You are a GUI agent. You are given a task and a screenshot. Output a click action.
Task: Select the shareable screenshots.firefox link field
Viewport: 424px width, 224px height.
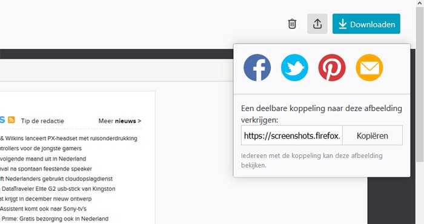[x=292, y=135]
